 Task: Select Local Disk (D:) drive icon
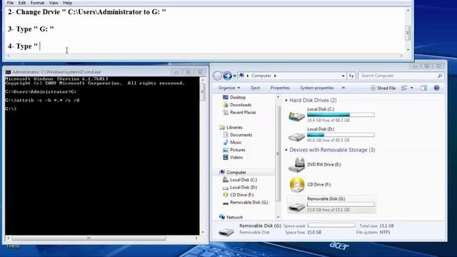coord(296,136)
